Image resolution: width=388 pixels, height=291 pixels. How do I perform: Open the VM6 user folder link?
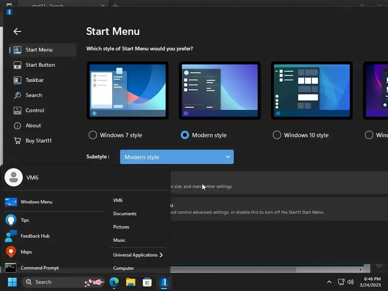[x=118, y=200]
